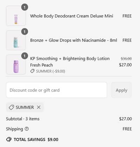The height and width of the screenshot is (147, 140).
Task: Click the tag icon on SUMMER chip
Action: coord(12,107)
